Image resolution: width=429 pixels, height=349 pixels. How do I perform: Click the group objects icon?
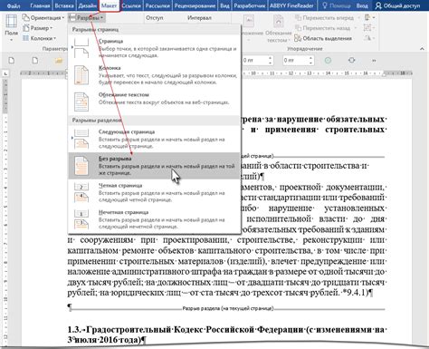tap(368, 28)
